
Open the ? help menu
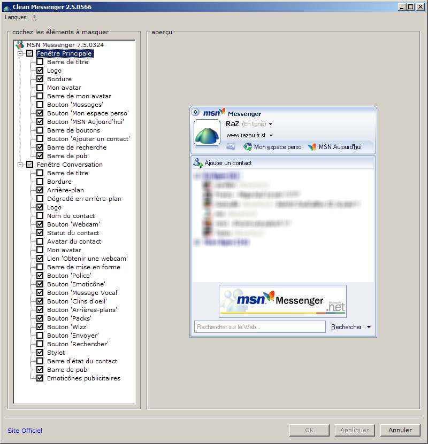pos(34,17)
